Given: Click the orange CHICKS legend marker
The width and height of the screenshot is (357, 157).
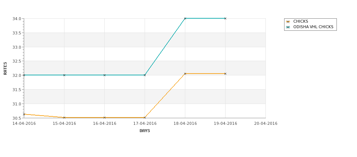Looking at the screenshot, I should (288, 22).
